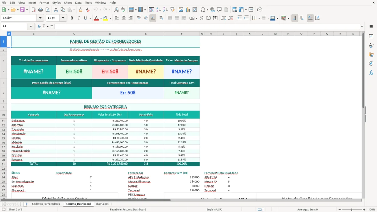The image size is (377, 212).
Task: Expand the Name Box dropdown
Action: [x=31, y=26]
